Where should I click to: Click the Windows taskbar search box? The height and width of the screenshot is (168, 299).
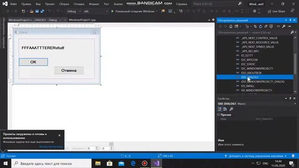click(51, 163)
